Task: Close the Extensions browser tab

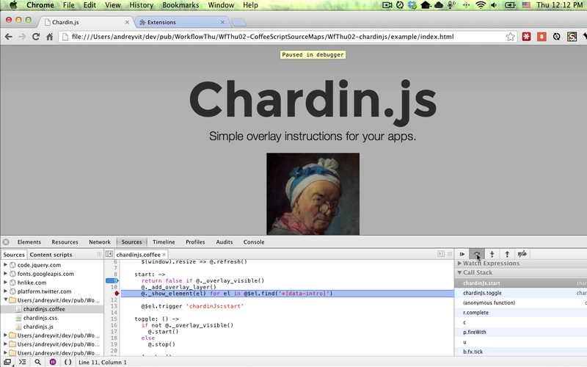Action: click(x=222, y=22)
